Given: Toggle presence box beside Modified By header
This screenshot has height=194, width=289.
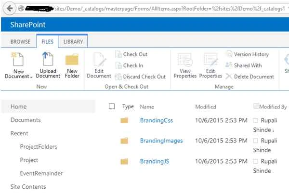Looking at the screenshot, I should [x=256, y=106].
